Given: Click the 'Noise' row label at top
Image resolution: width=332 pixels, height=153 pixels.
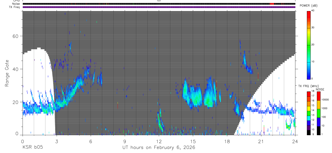Looking at the screenshot, I should [x=16, y=4].
